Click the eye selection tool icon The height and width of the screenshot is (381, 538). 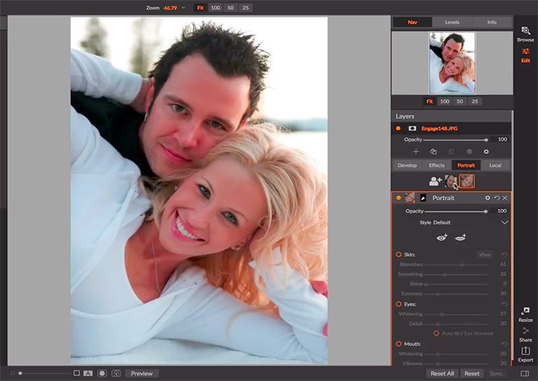[x=442, y=237]
